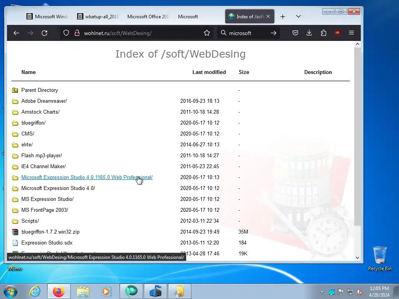399x299 pixels.
Task: Open Windows Explorer from the taskbar
Action: pos(83,291)
